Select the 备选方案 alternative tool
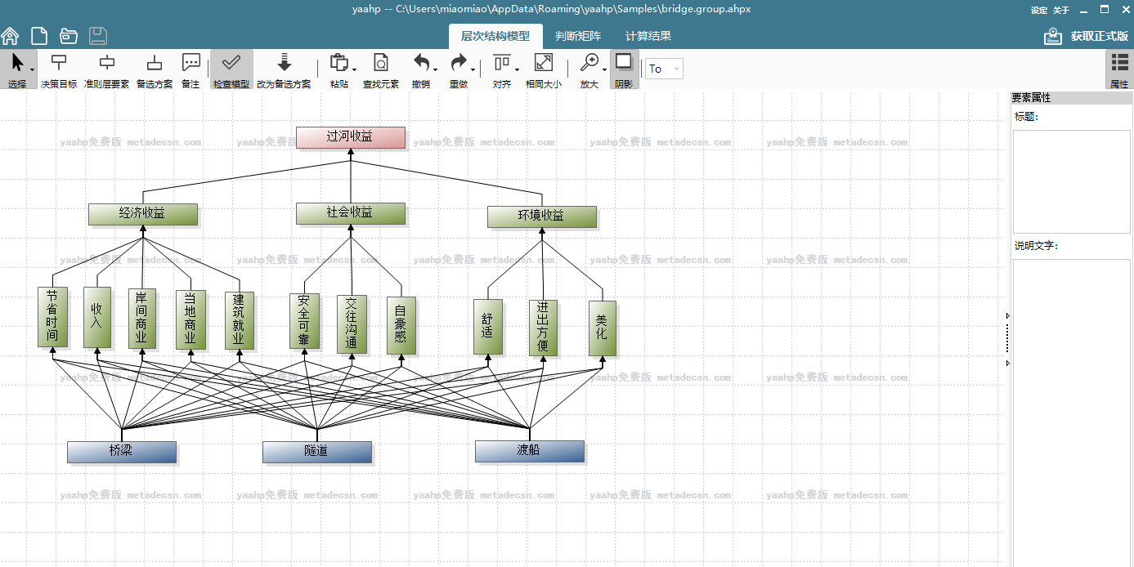 (154, 69)
